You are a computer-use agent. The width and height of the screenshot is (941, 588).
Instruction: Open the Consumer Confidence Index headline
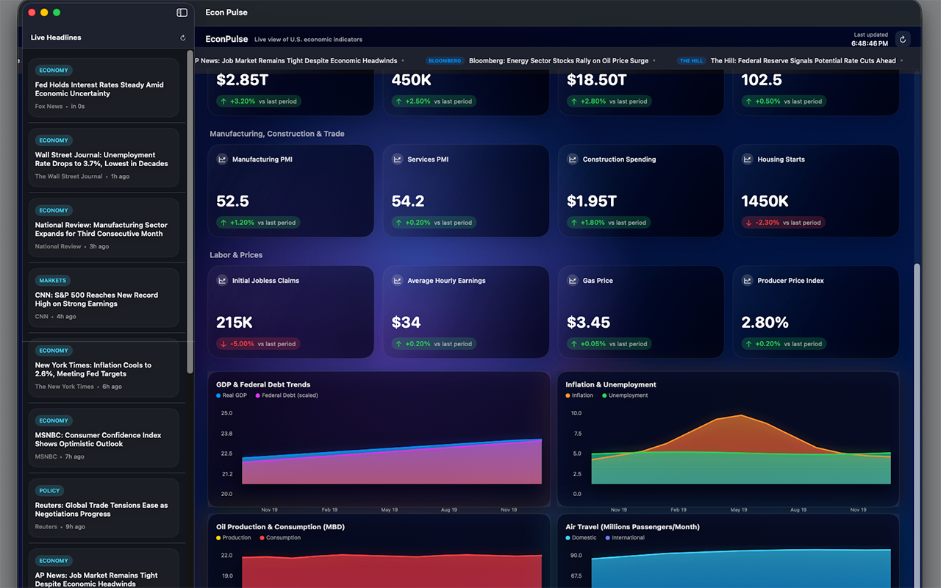pos(104,439)
